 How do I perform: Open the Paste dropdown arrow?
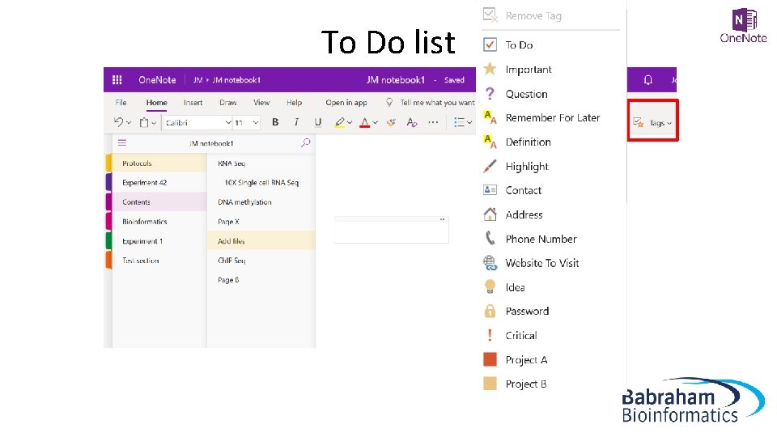(154, 123)
